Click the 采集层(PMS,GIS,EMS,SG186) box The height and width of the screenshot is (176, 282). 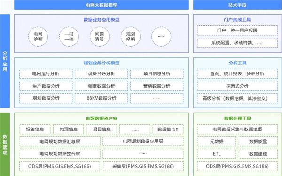[143, 166]
